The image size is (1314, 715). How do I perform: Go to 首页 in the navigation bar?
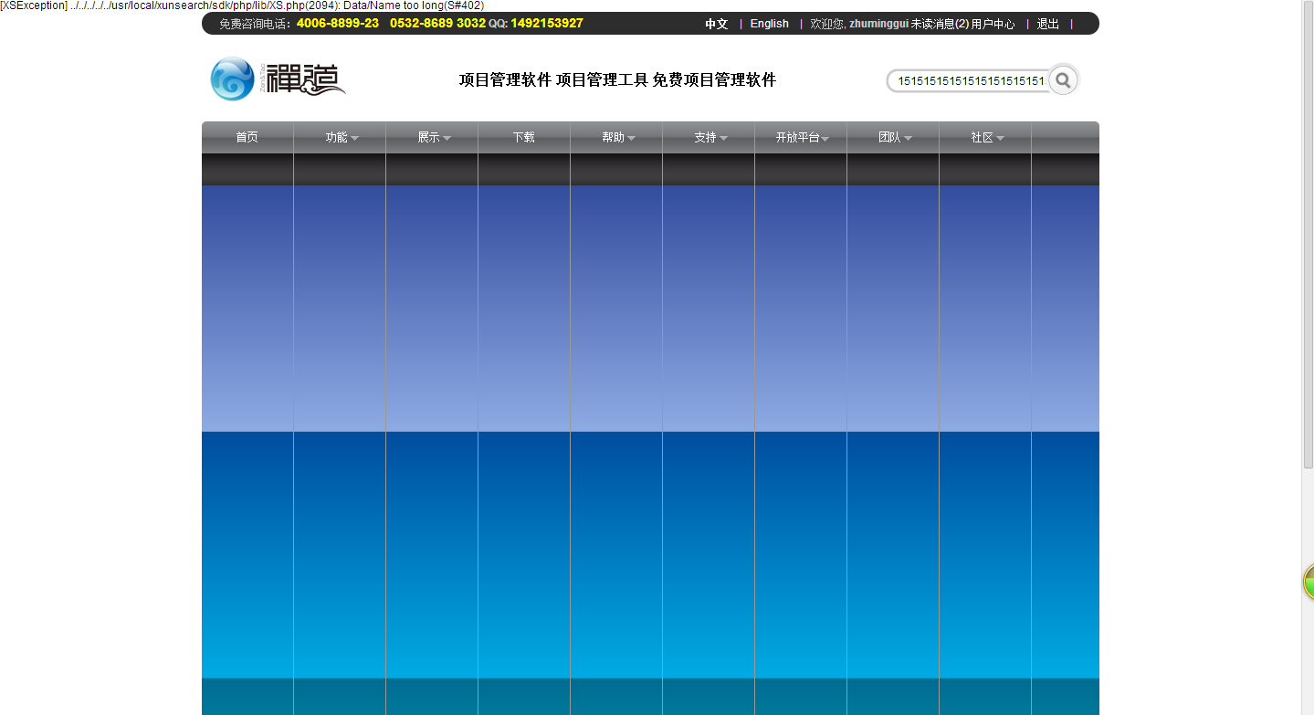click(247, 138)
